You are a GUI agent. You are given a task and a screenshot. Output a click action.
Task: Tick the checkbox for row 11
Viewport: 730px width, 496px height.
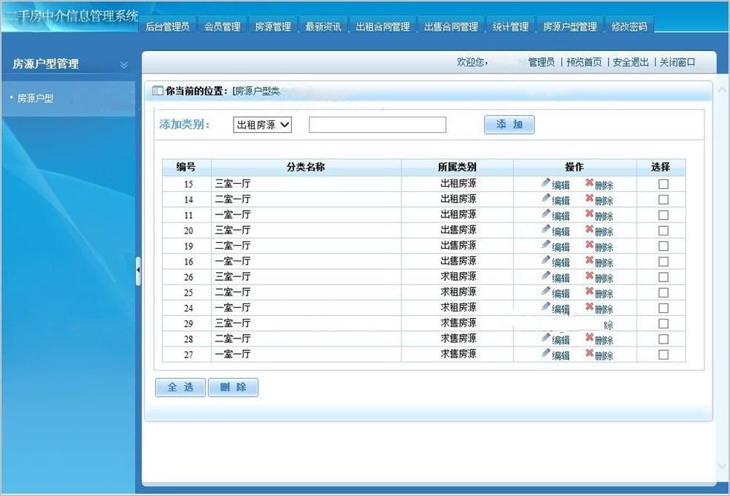664,215
